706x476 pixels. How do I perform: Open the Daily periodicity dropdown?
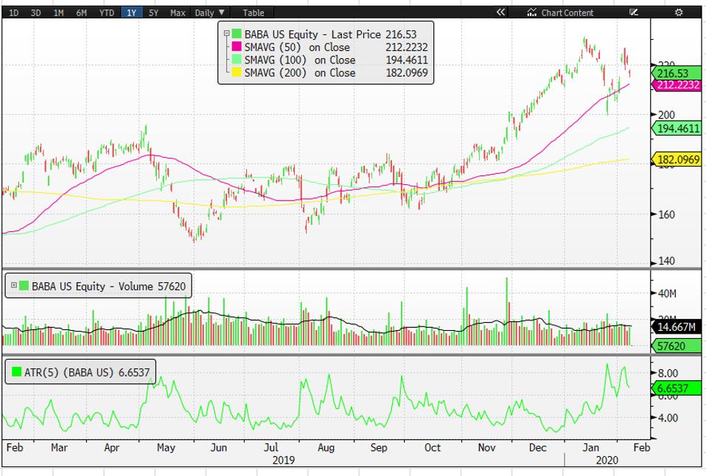(x=210, y=13)
